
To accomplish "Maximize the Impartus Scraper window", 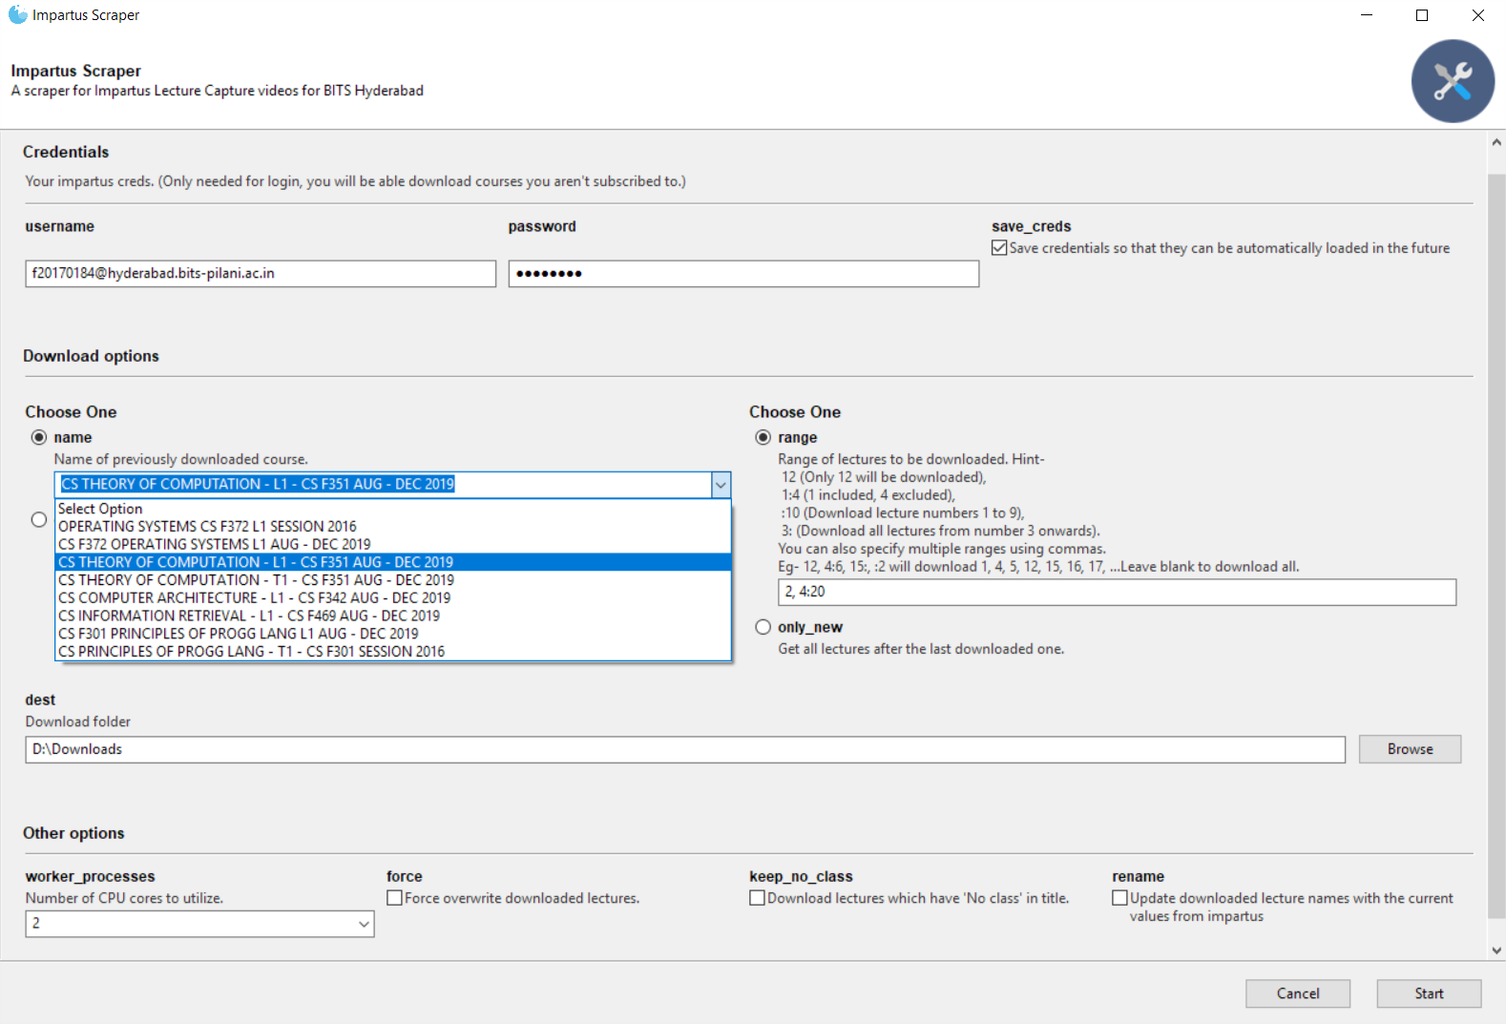I will pyautogui.click(x=1422, y=15).
